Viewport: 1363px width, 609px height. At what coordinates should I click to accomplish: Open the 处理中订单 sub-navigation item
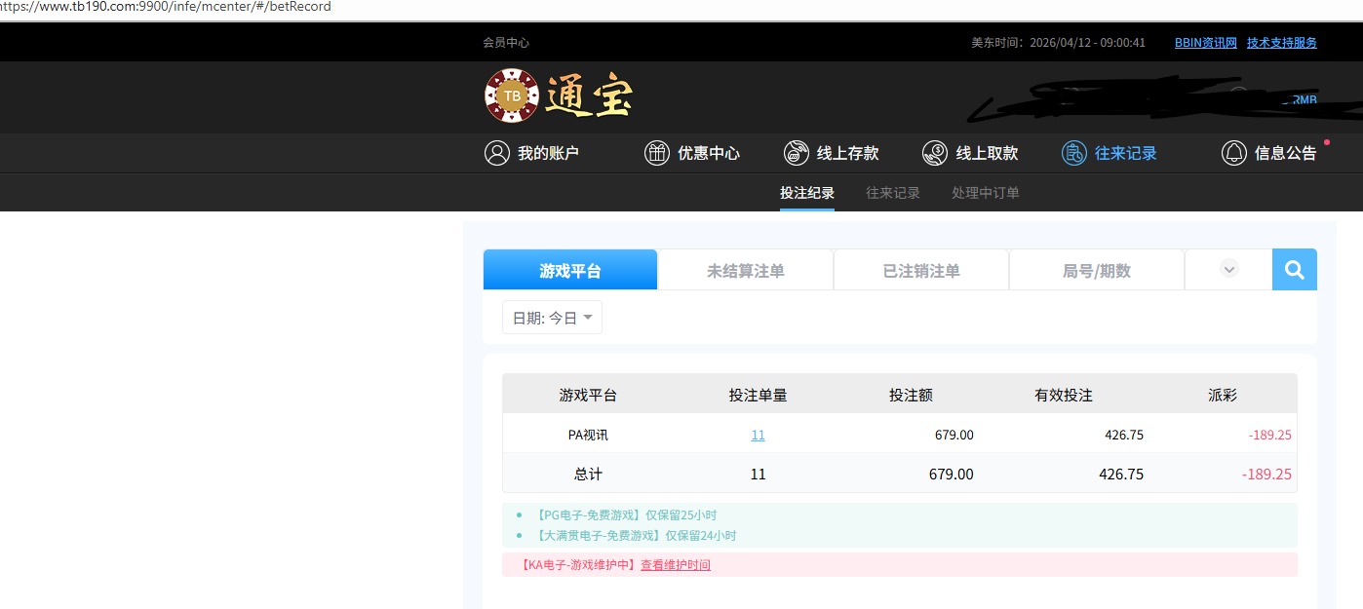click(986, 193)
